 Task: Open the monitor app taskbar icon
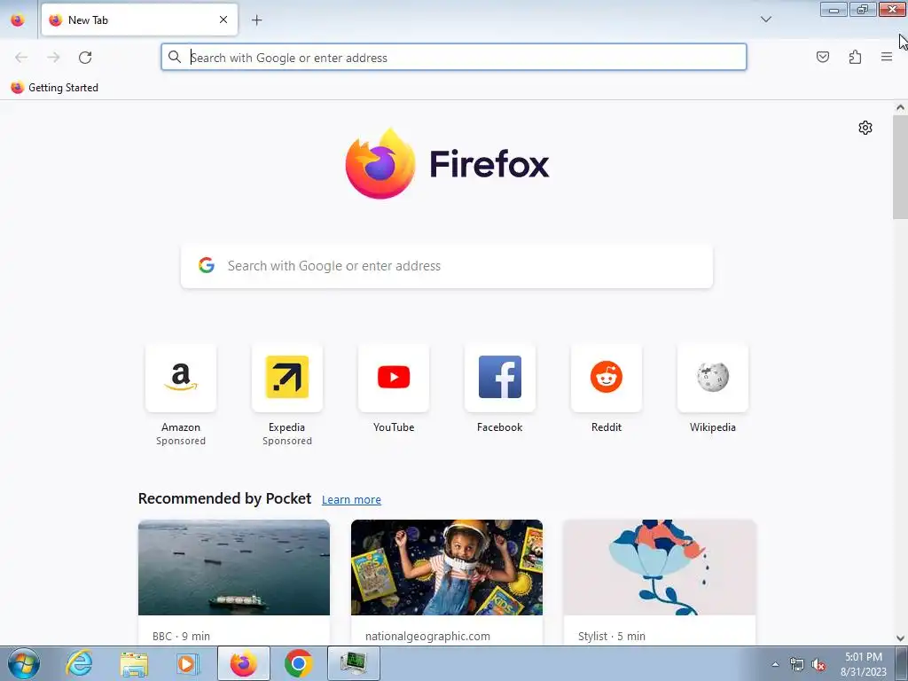(x=354, y=663)
